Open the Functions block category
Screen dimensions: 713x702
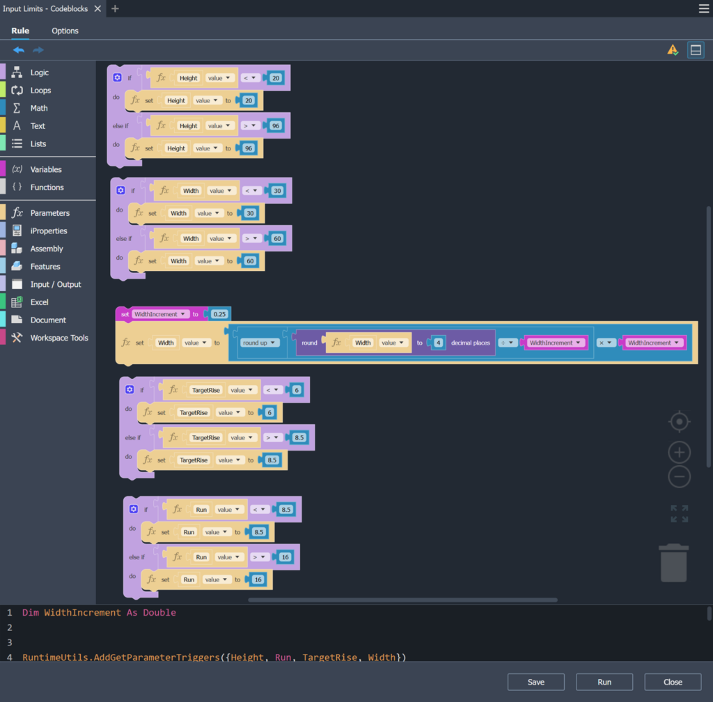(x=48, y=187)
